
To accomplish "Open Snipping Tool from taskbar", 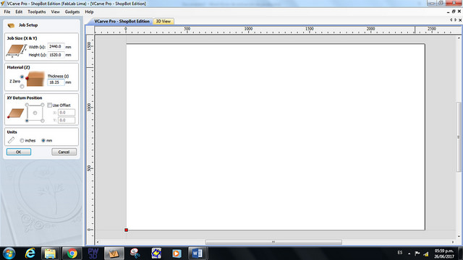I will (135, 253).
